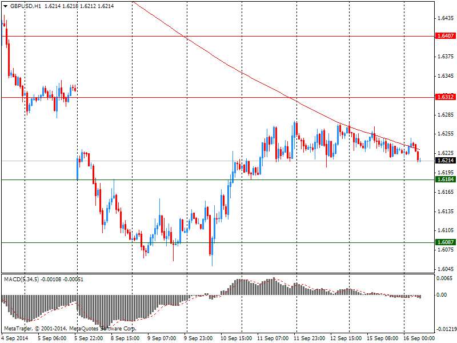Click the 1.6345 price axis label
Screen dimensions: 457x343
(x=446, y=76)
